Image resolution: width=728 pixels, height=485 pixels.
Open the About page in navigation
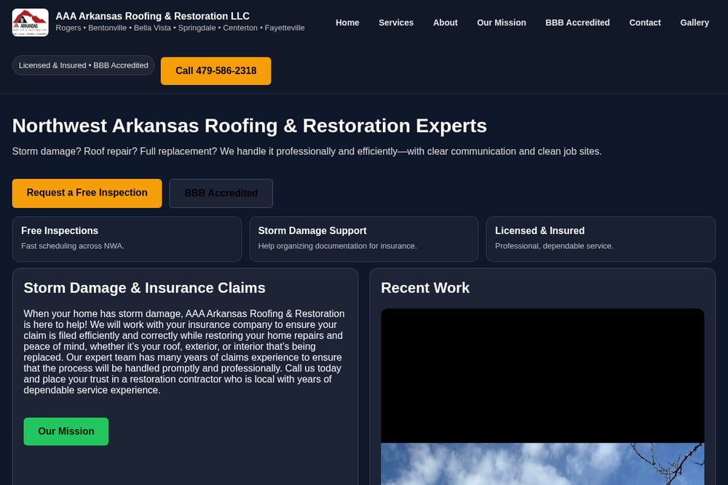[x=446, y=23]
